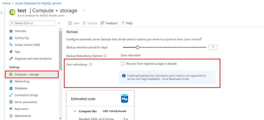Click the backup retention slider handle
264x120 pixels.
pyautogui.click(x=138, y=48)
